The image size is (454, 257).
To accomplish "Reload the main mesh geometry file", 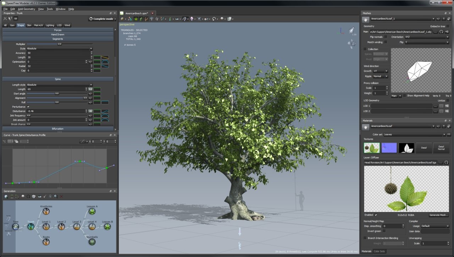I will click(x=441, y=32).
